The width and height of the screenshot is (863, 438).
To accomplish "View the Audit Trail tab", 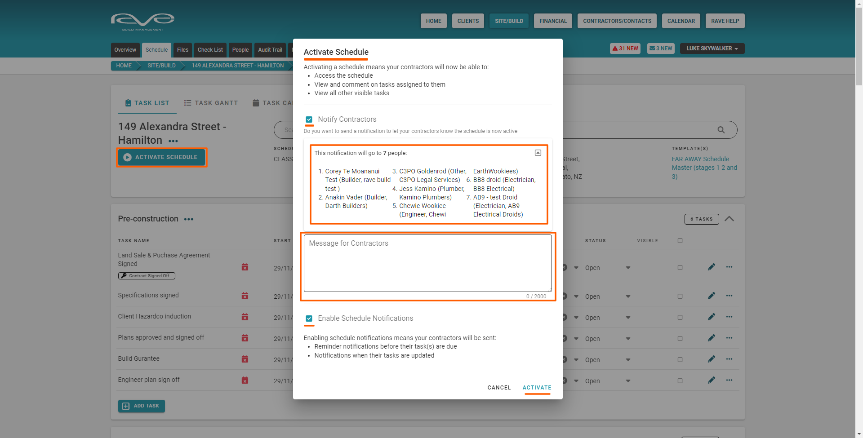I will coord(270,50).
